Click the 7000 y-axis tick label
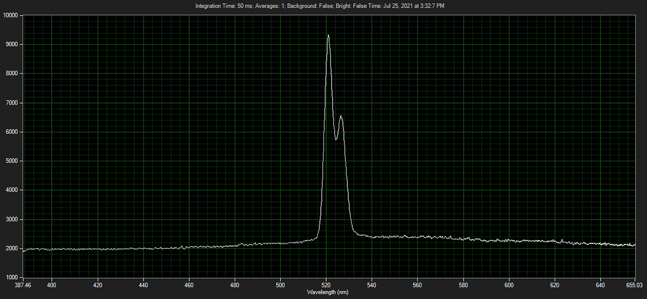Image resolution: width=647 pixels, height=299 pixels. click(x=11, y=103)
